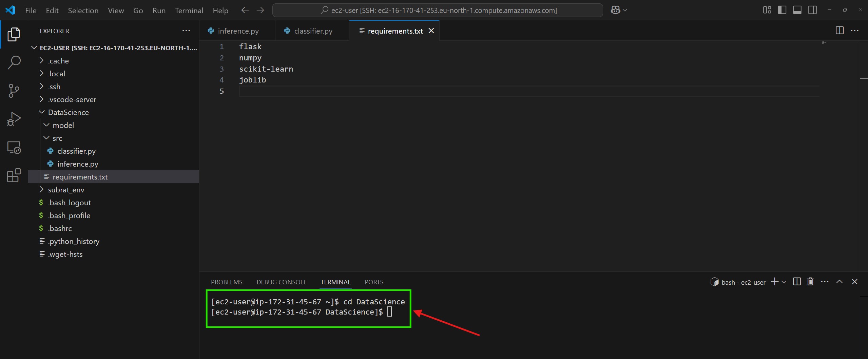Open the Terminal menu

coord(189,11)
